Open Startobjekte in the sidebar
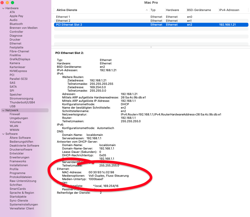 18,197
